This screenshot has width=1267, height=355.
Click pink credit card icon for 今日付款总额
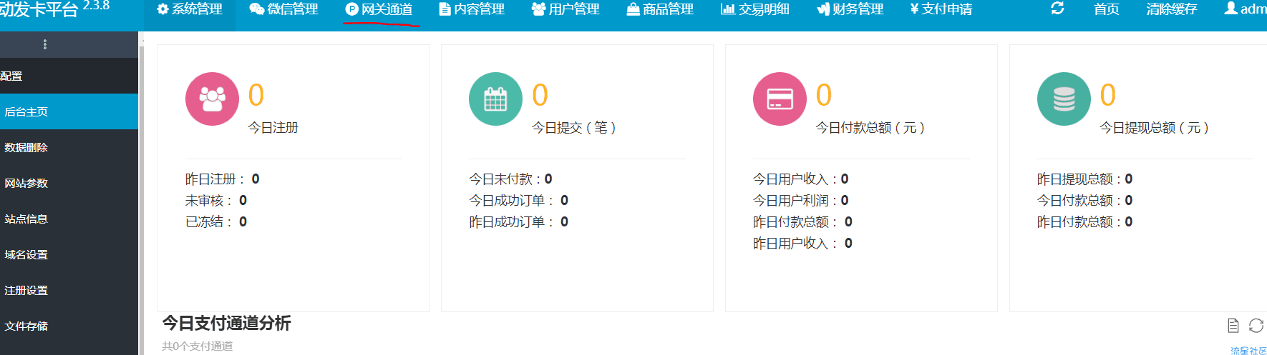780,99
